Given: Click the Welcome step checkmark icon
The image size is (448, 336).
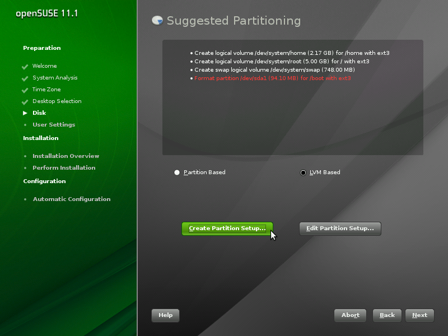Looking at the screenshot, I should (x=25, y=67).
